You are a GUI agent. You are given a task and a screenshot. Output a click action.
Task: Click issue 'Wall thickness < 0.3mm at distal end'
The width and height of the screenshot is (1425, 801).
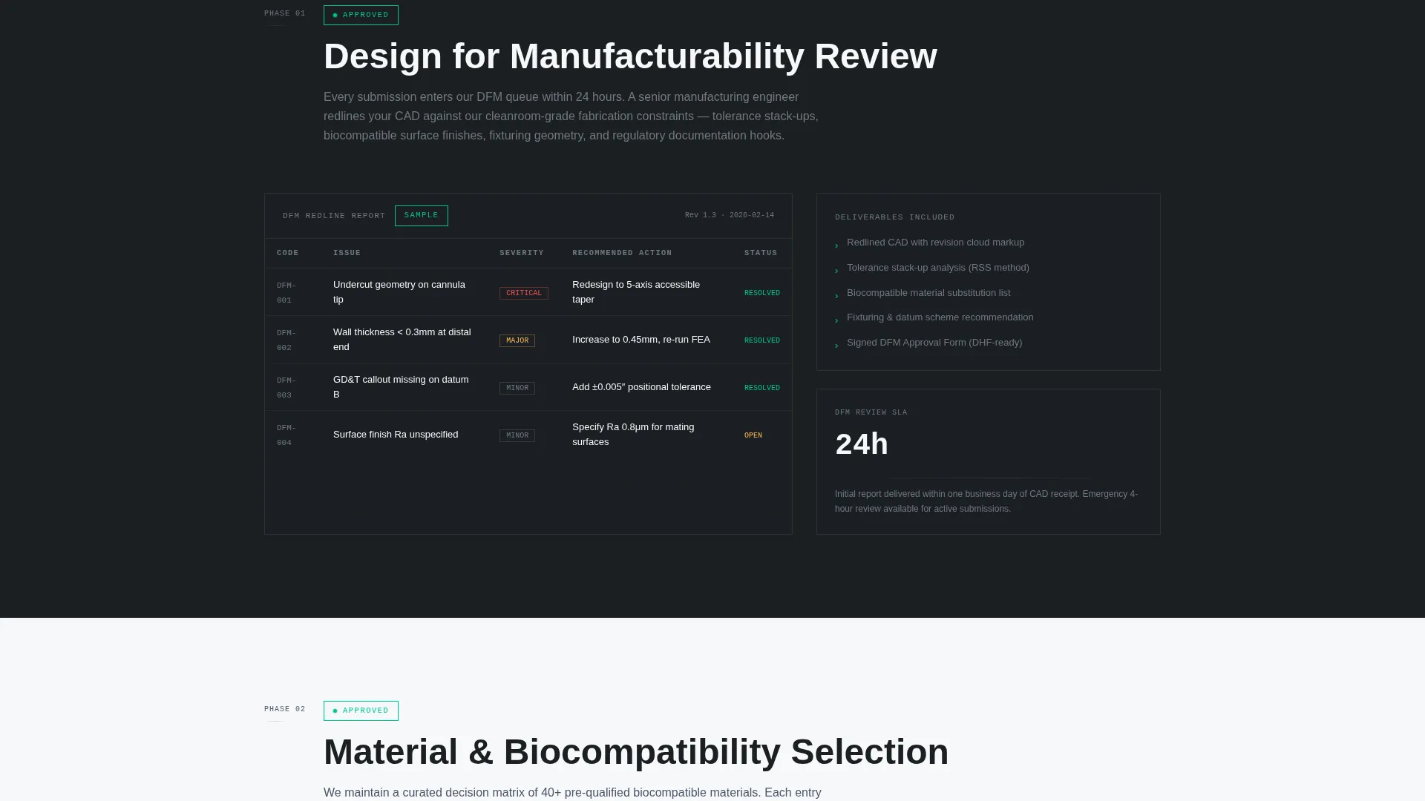402,340
